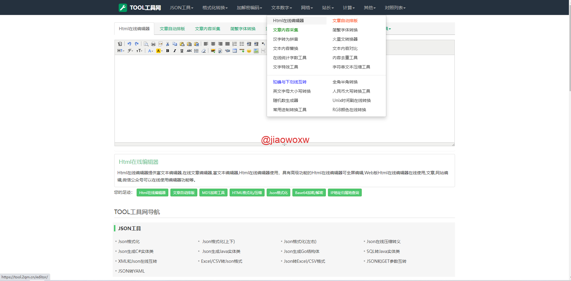Screen dimensions: 571x281
Task: Select 汉字转为拼音 from the dropdown menu
Action: (285, 39)
